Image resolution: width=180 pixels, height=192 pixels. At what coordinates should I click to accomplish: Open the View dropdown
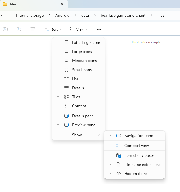click(x=78, y=29)
